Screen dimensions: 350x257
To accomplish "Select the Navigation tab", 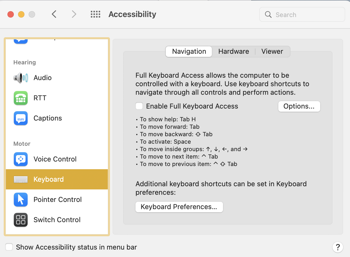I will point(189,51).
